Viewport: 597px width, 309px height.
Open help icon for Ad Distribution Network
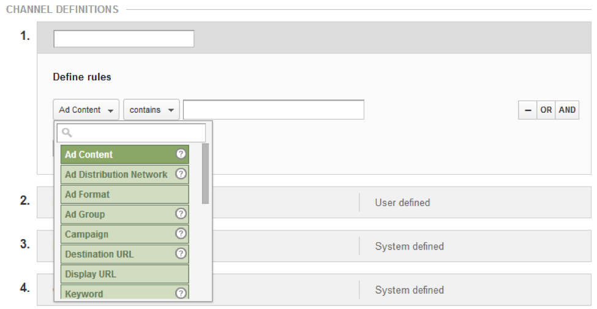point(181,174)
